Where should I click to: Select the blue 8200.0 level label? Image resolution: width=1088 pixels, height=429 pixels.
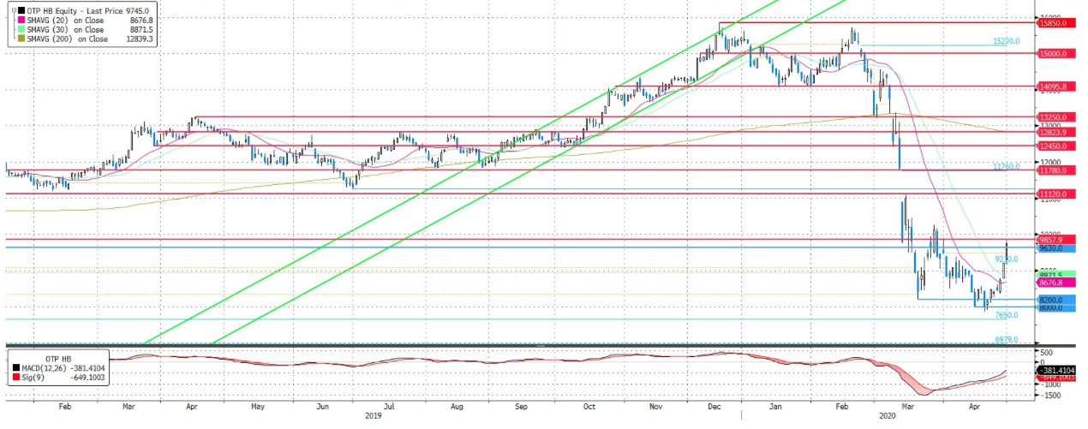pyautogui.click(x=1050, y=301)
